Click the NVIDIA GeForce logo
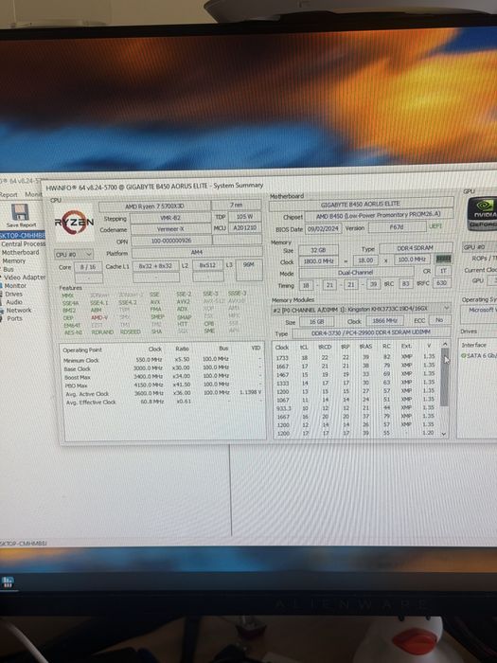Viewport: 497px width, 663px height. click(483, 213)
